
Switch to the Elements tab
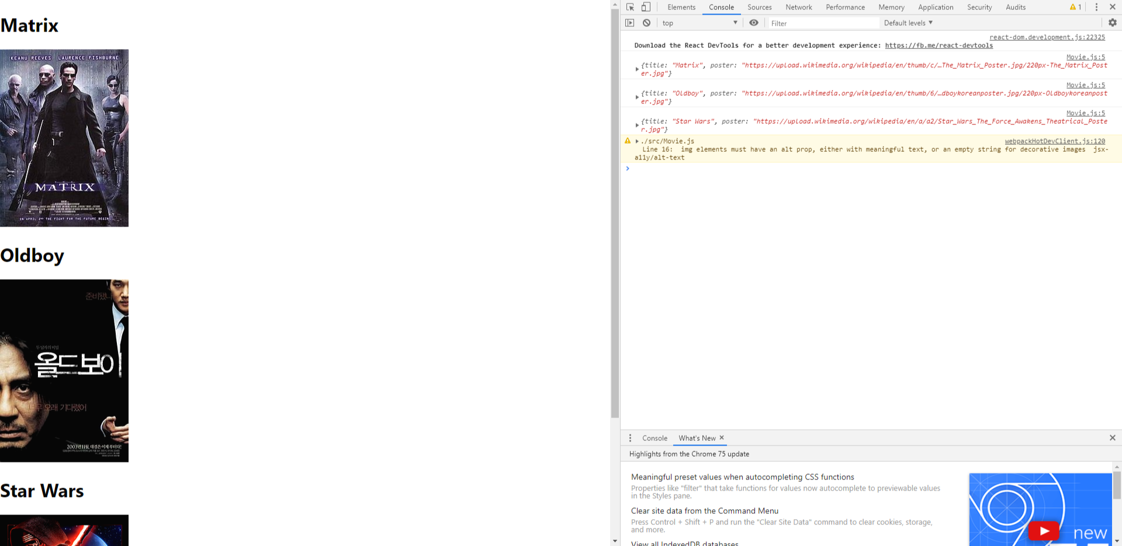click(681, 7)
